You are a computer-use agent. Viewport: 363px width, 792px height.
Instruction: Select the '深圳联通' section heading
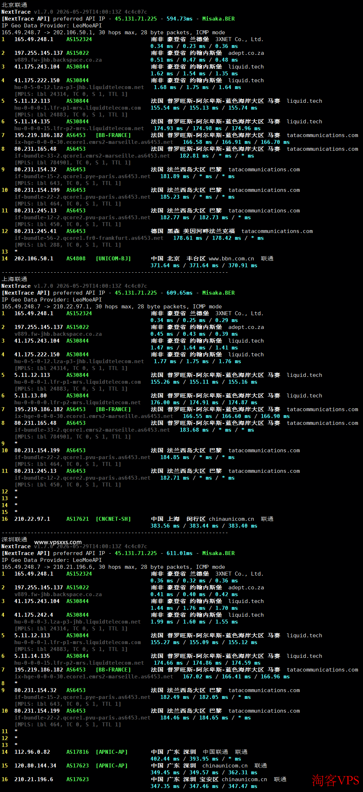coord(14,540)
